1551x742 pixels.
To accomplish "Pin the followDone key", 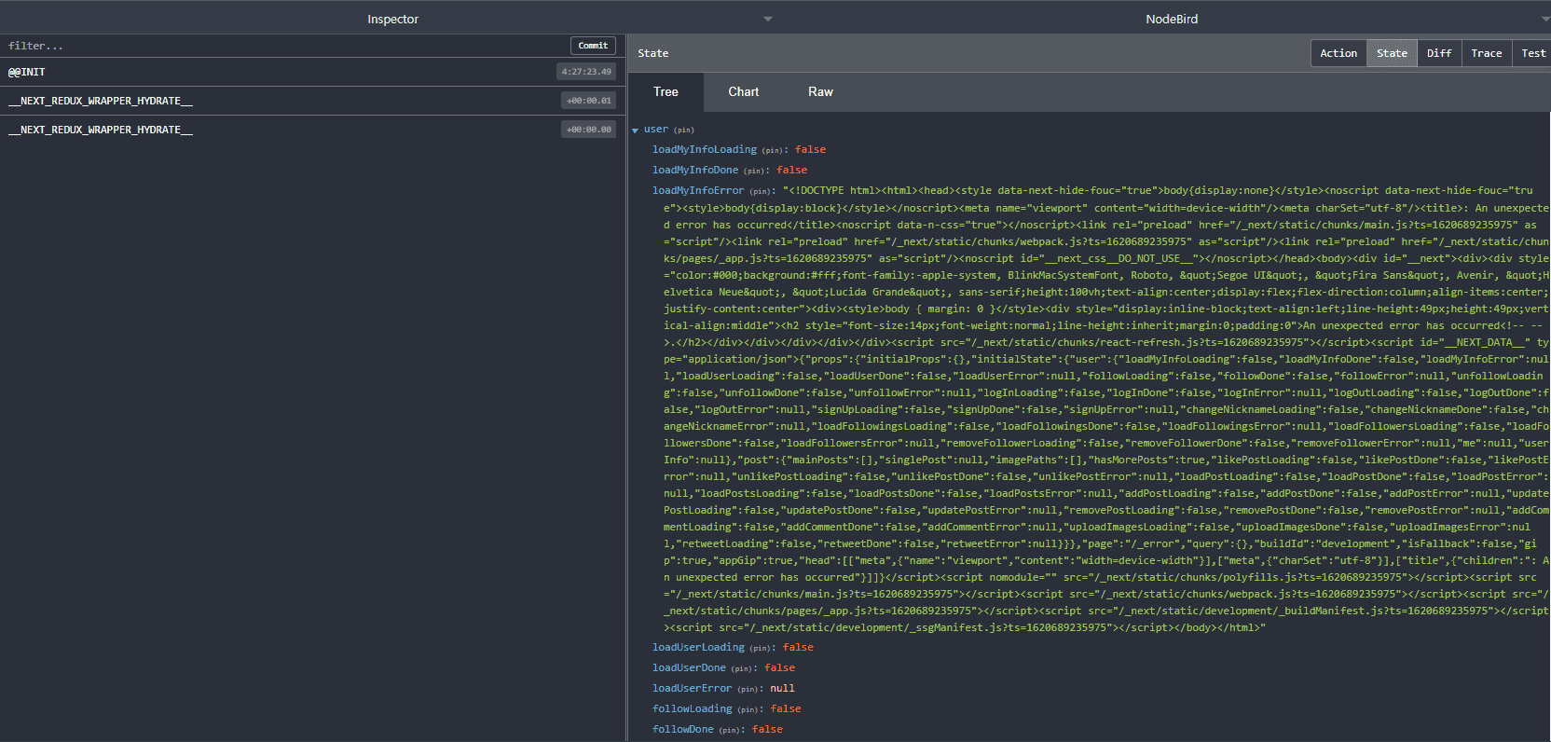I will 729,730.
